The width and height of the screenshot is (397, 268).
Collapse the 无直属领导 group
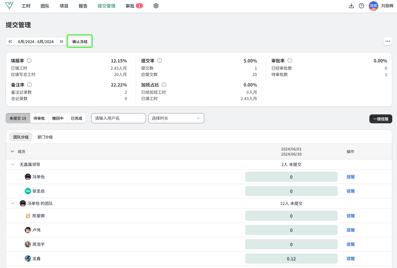(13, 164)
